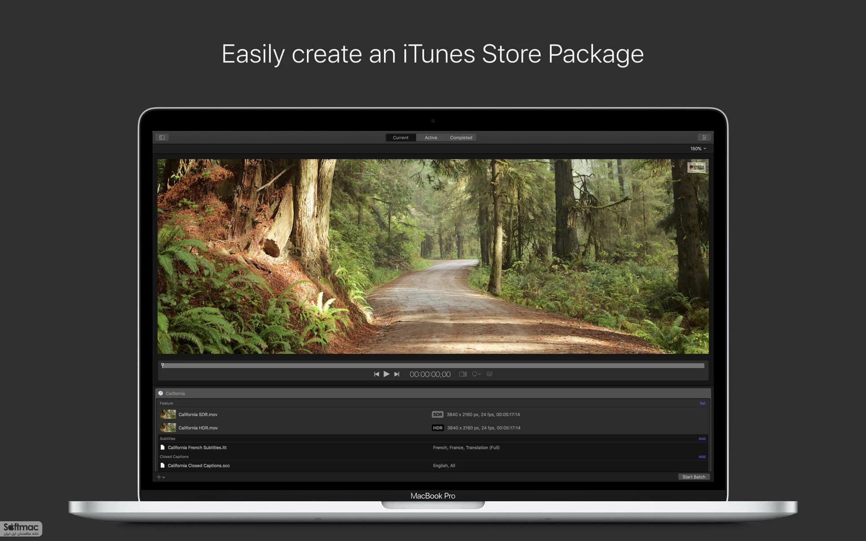Click Add in the Subtitles section
866x541 pixels.
[x=702, y=439]
